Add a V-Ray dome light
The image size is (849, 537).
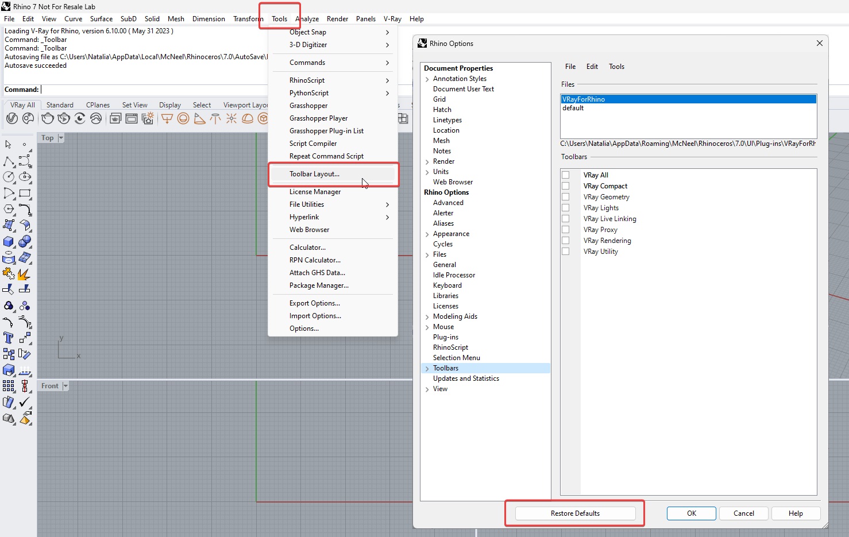pos(248,118)
